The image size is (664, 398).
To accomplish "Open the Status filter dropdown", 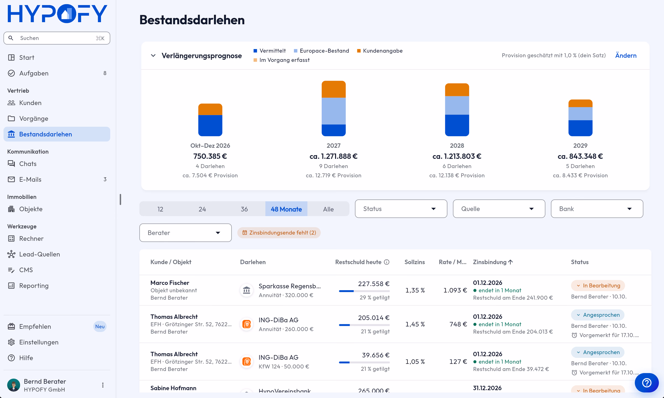I will 401,209.
